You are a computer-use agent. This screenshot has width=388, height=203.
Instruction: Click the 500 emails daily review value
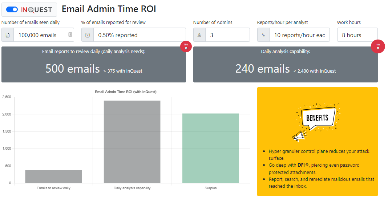tap(73, 69)
